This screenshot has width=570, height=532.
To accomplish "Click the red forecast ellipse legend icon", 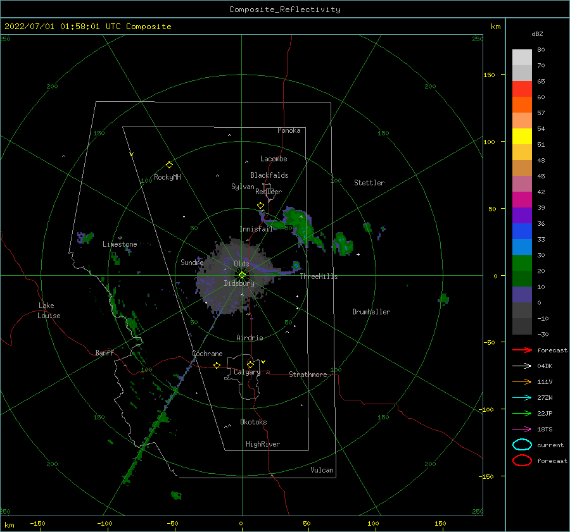I will 522,461.
